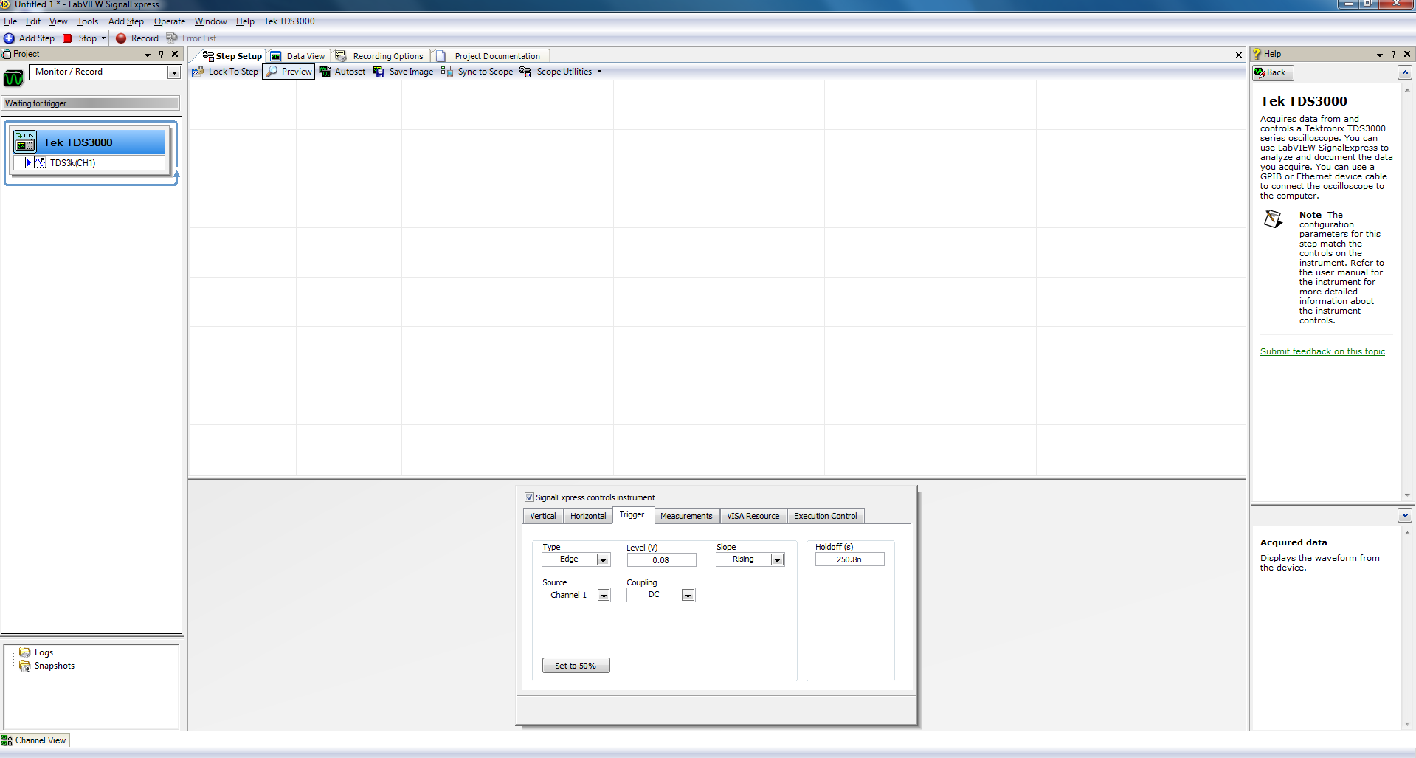The height and width of the screenshot is (758, 1416).
Task: Switch to the Step Setup tab
Action: 232,56
